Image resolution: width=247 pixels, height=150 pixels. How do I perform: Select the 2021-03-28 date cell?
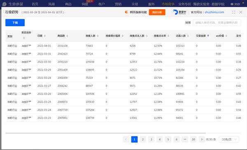coord(44,78)
